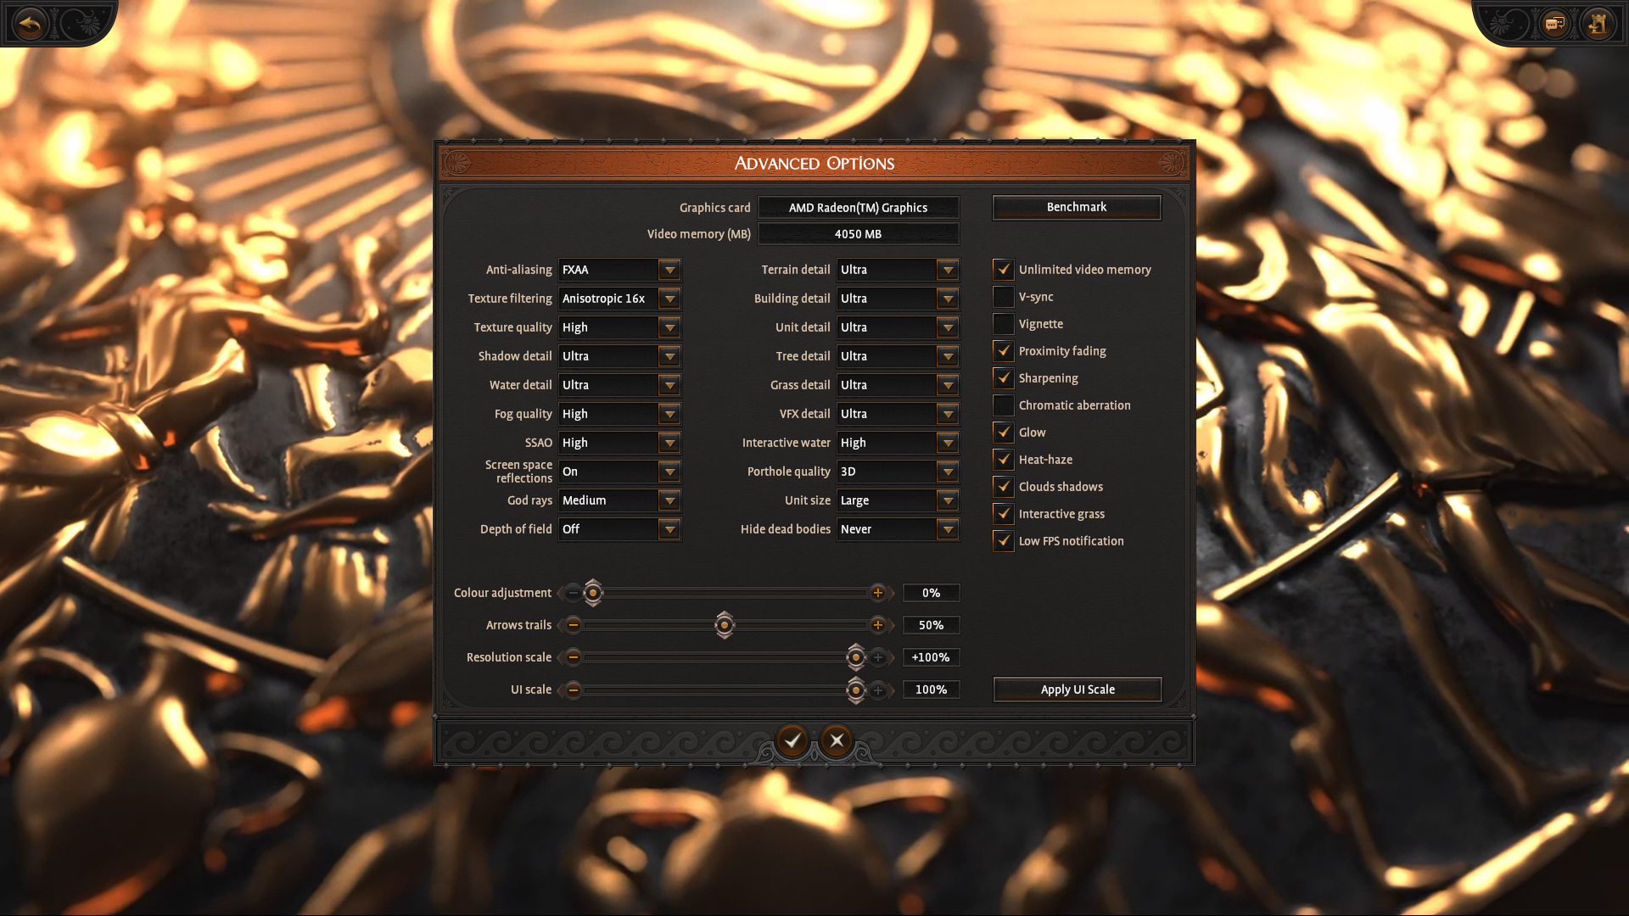1629x916 pixels.
Task: Enable Chromatic aberration checkbox
Action: coord(1003,405)
